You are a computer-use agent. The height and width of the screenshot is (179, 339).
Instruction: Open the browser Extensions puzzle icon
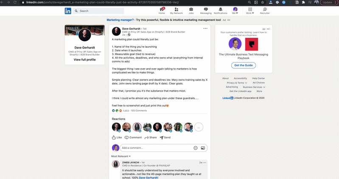303,3
